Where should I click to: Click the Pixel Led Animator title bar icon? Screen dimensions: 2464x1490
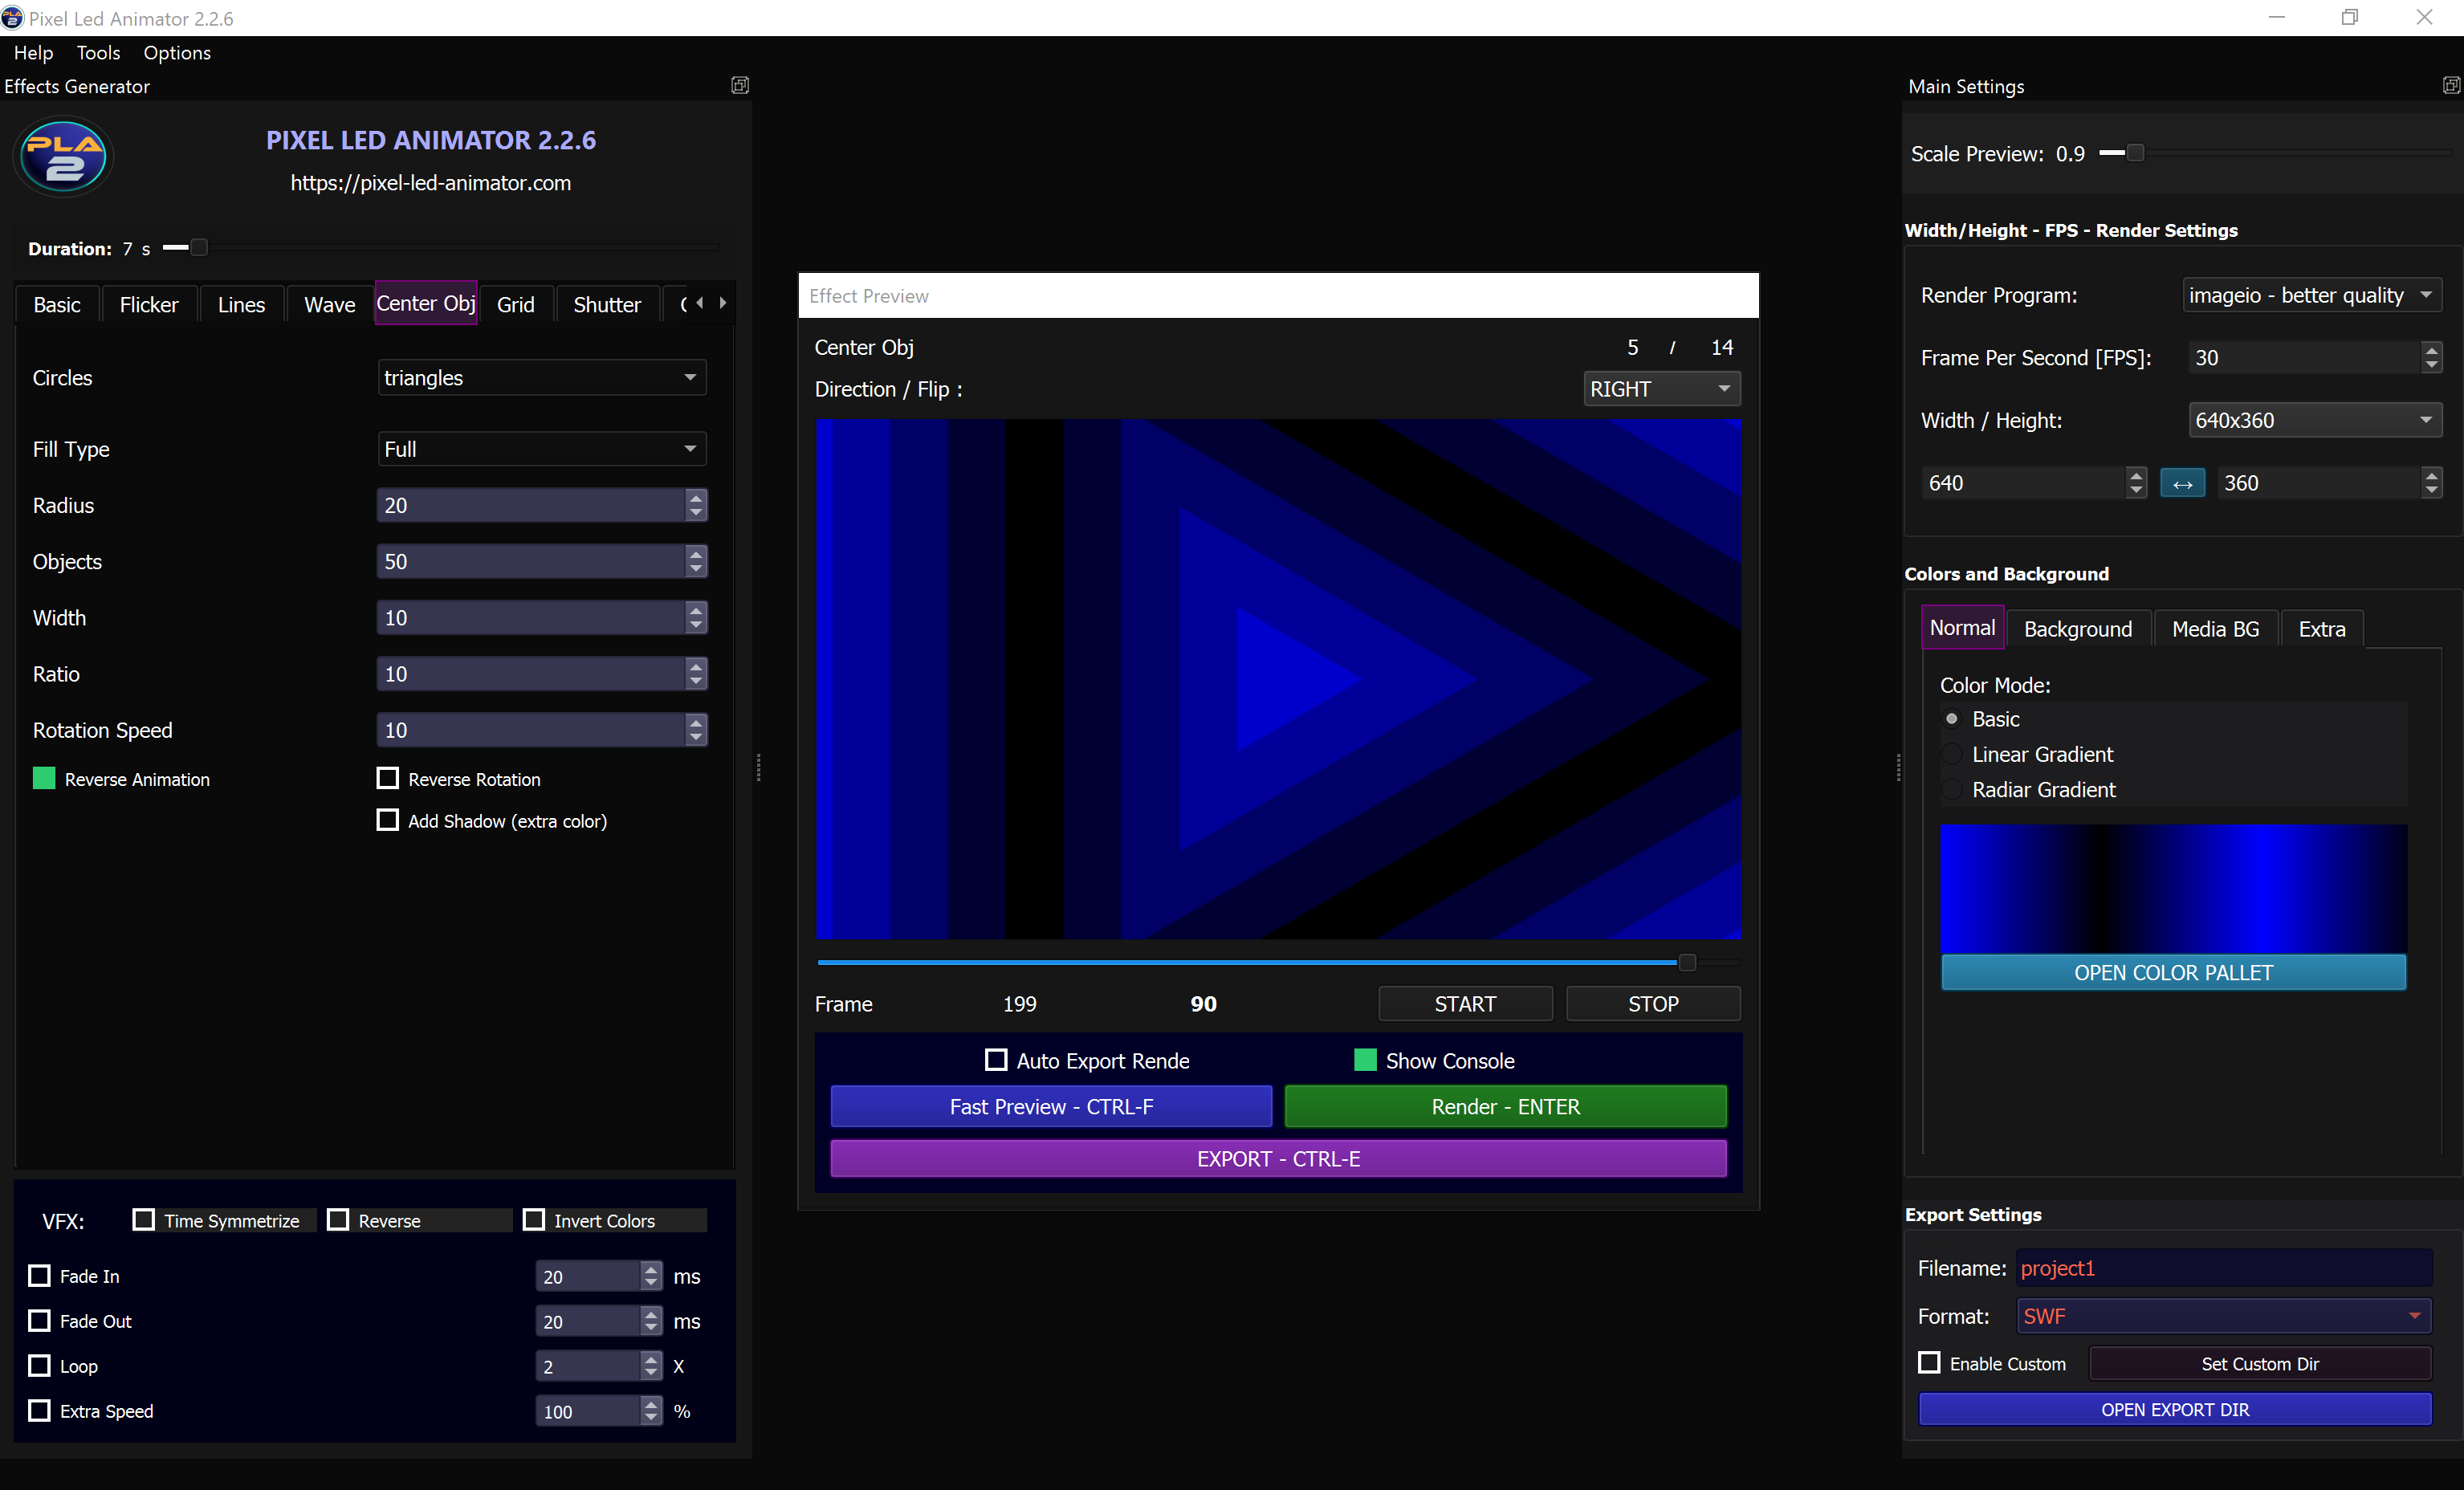(13, 17)
